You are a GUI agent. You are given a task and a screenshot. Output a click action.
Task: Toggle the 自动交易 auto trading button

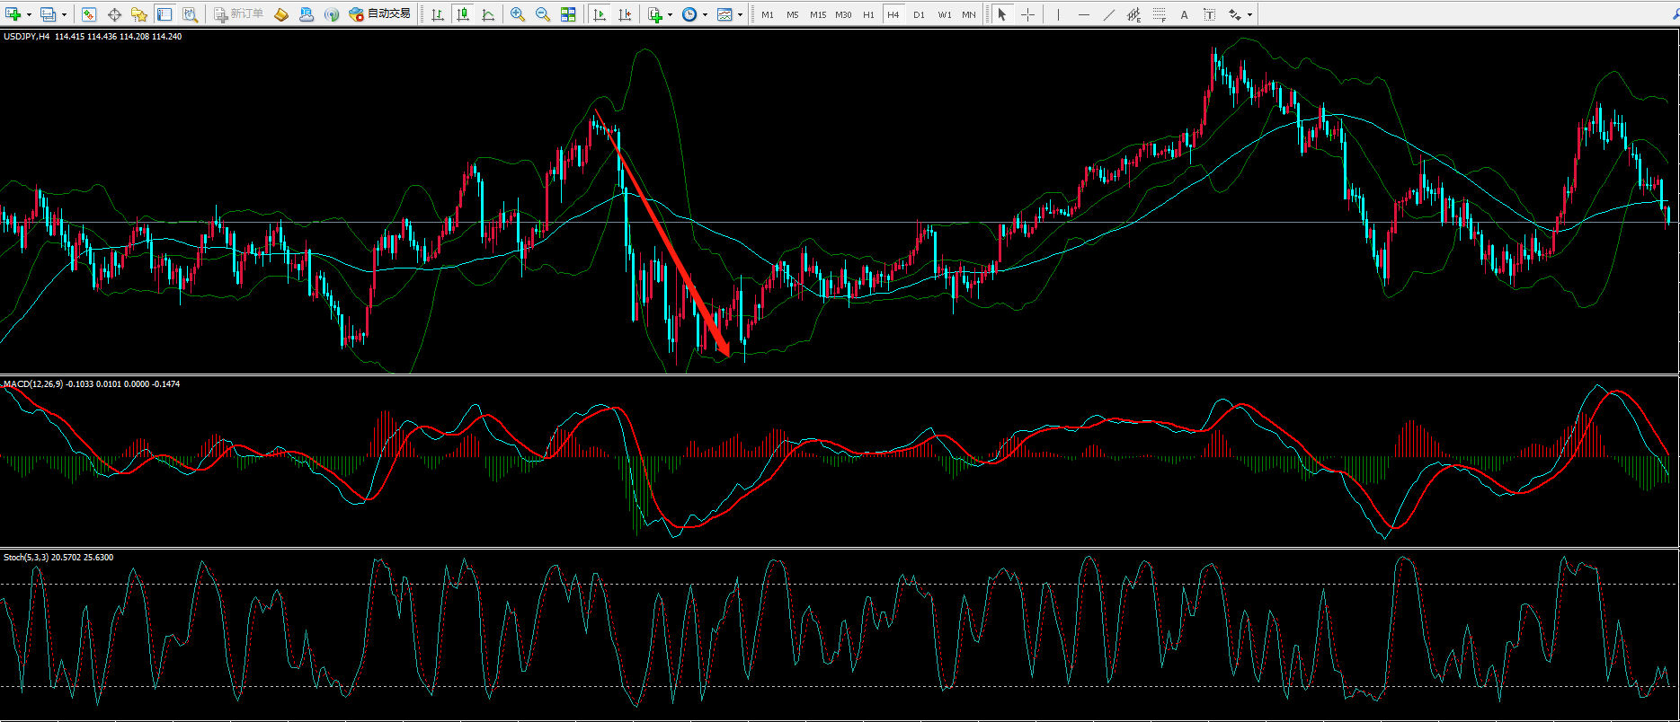tap(380, 14)
